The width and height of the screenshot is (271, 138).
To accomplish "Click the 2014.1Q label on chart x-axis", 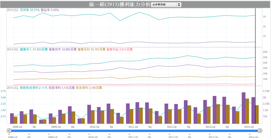I will pyautogui.click(x=249, y=127).
